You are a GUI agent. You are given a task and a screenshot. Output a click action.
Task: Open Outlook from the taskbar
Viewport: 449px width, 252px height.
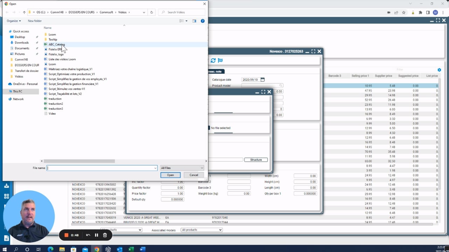(x=119, y=249)
